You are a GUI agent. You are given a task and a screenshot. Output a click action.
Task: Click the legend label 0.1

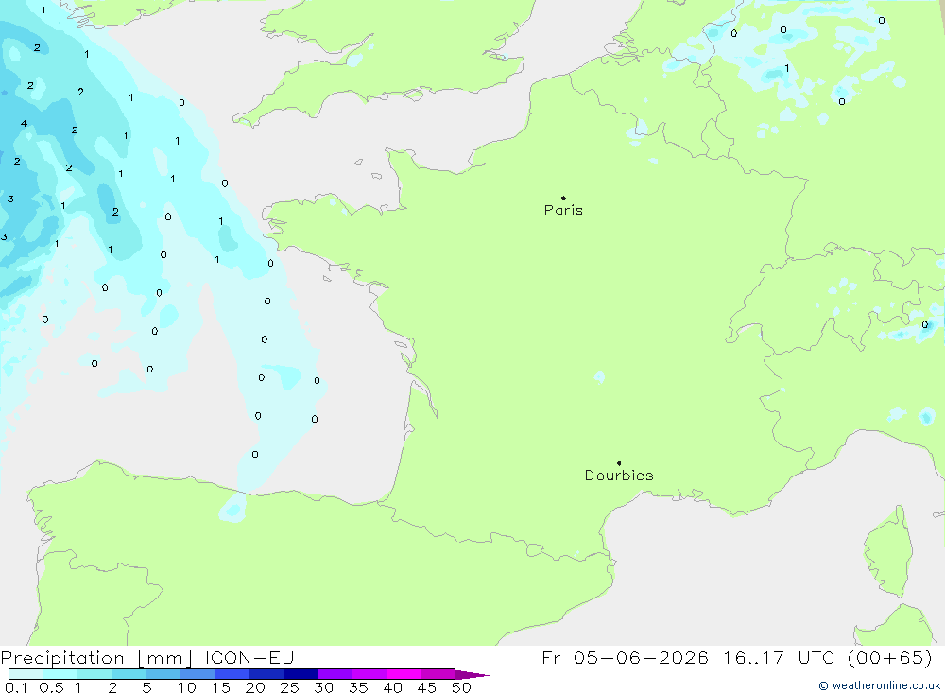coord(16,687)
